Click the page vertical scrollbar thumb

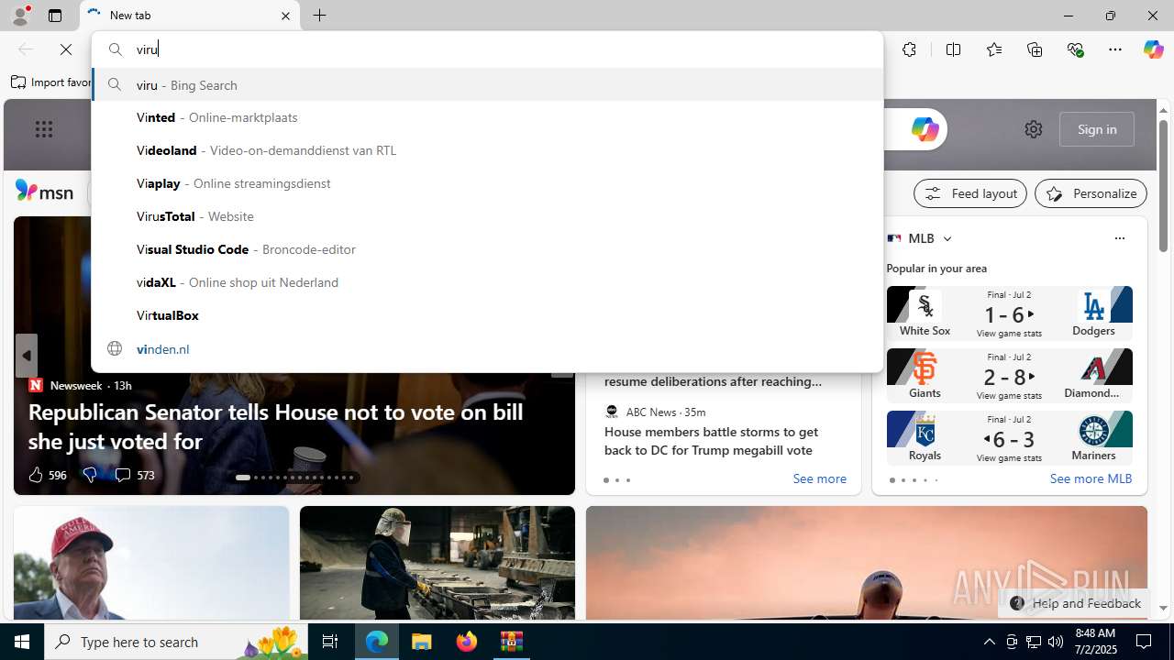pyautogui.click(x=1163, y=185)
